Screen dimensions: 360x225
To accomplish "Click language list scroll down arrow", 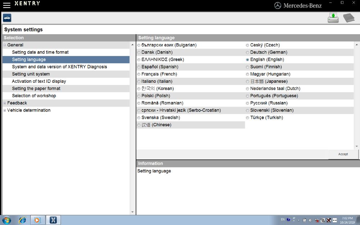I will coord(357,146).
